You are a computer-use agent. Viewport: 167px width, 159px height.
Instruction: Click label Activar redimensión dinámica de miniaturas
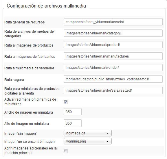click(x=30, y=102)
